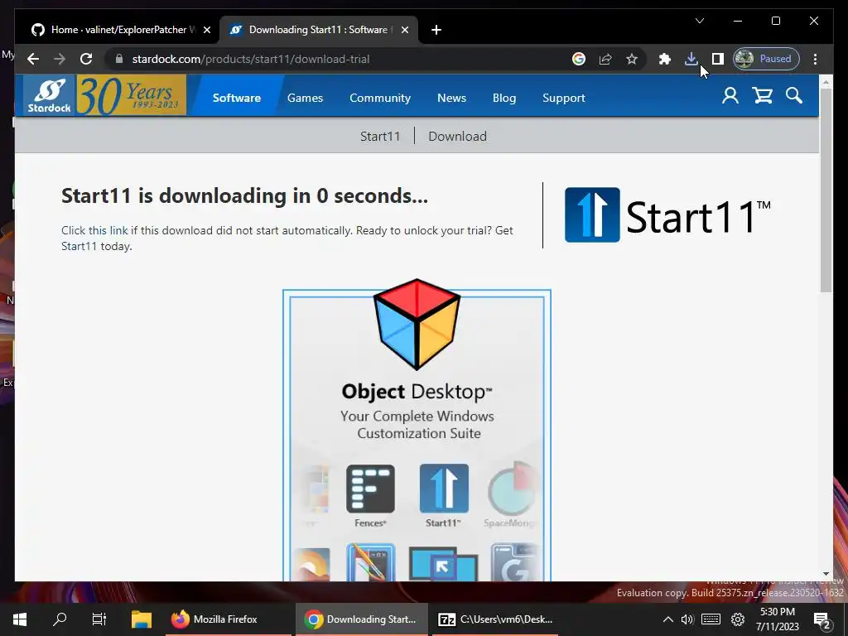Open Task View on the taskbar
Screen dimensions: 848x636
point(99,619)
